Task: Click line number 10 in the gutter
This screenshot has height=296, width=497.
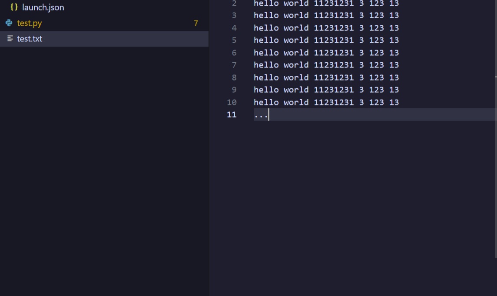Action: click(x=232, y=102)
